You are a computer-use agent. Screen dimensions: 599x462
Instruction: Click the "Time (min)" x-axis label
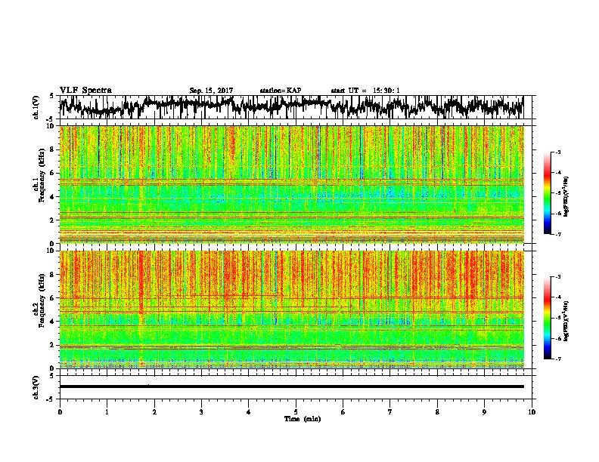pyautogui.click(x=303, y=419)
